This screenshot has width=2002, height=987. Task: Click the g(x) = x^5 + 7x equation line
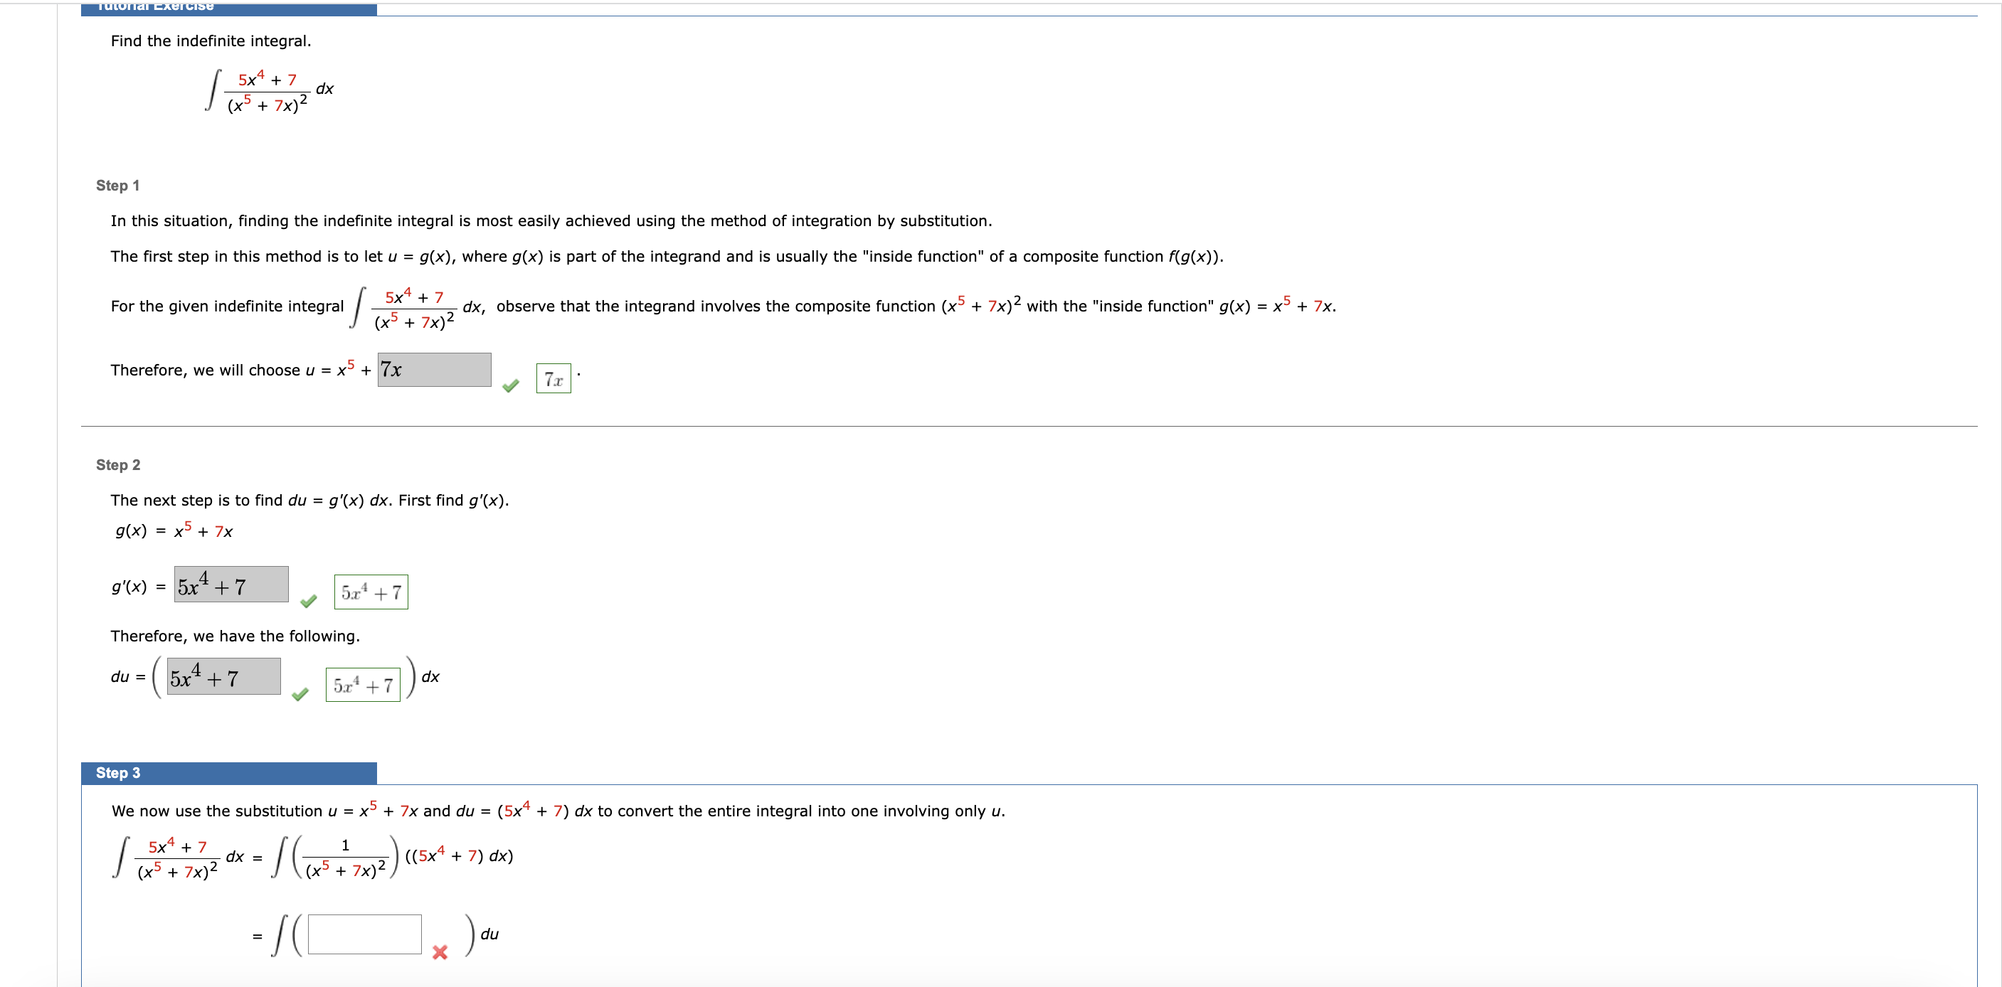coord(174,531)
